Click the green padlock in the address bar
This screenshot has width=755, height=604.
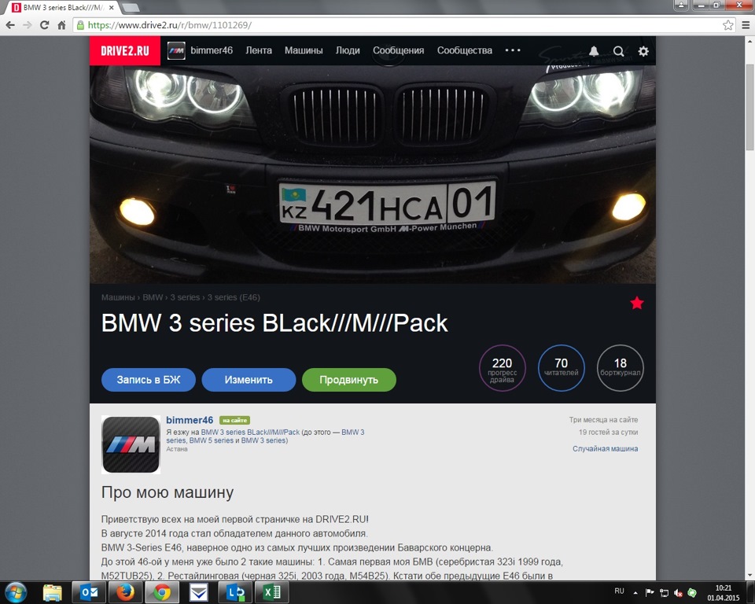click(80, 25)
